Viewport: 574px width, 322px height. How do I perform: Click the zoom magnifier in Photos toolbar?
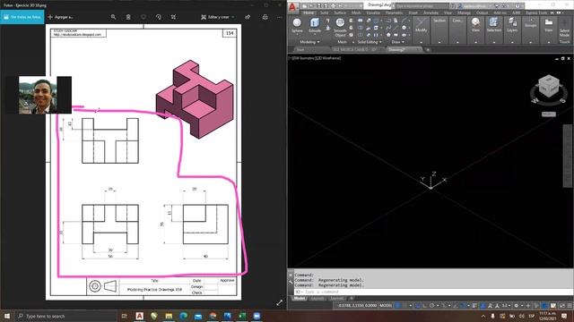[114, 17]
